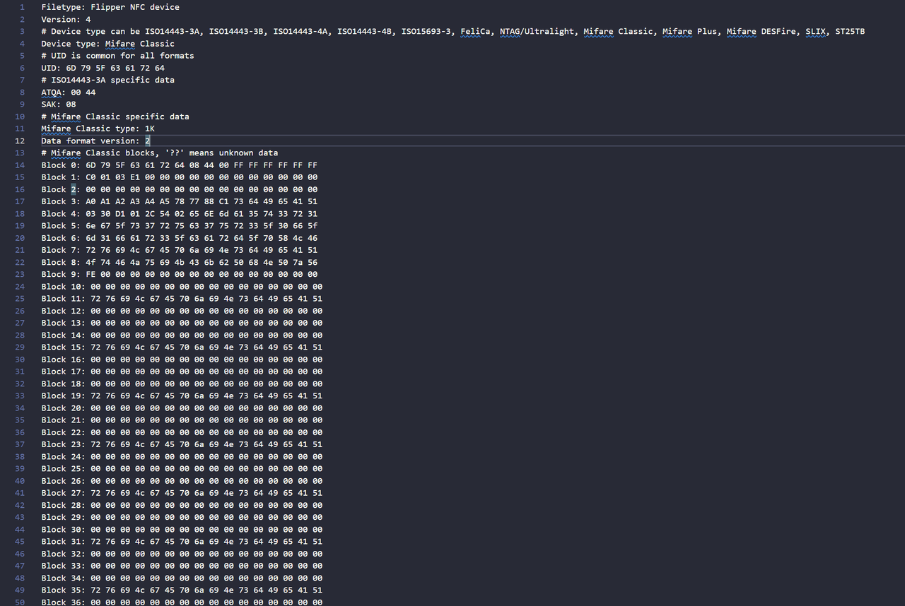Click gutter line number 25
Screen dimensions: 905x606
(x=20, y=299)
